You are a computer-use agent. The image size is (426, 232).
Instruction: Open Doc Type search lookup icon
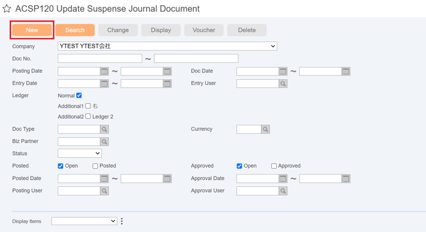click(104, 129)
